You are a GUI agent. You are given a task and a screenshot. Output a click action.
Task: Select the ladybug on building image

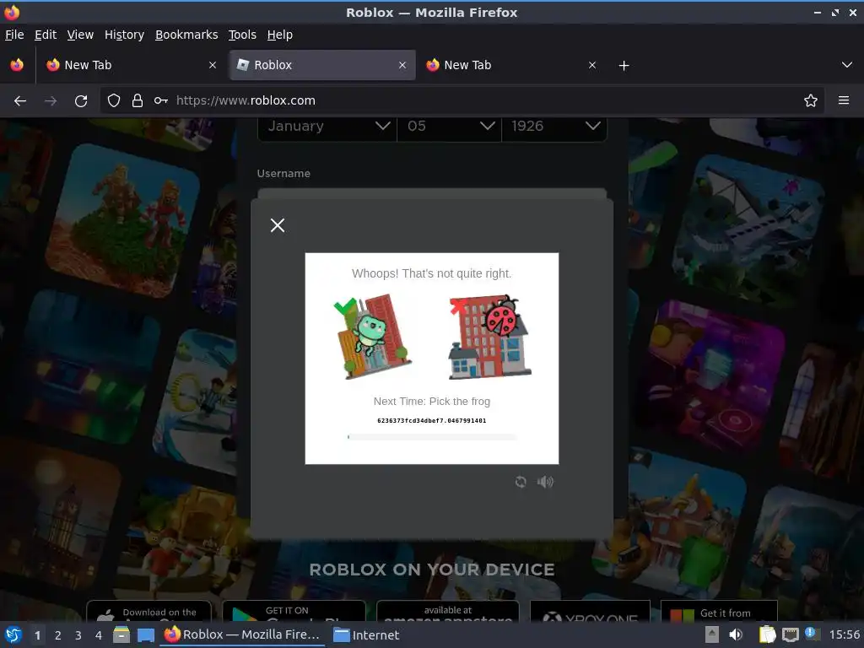point(489,337)
